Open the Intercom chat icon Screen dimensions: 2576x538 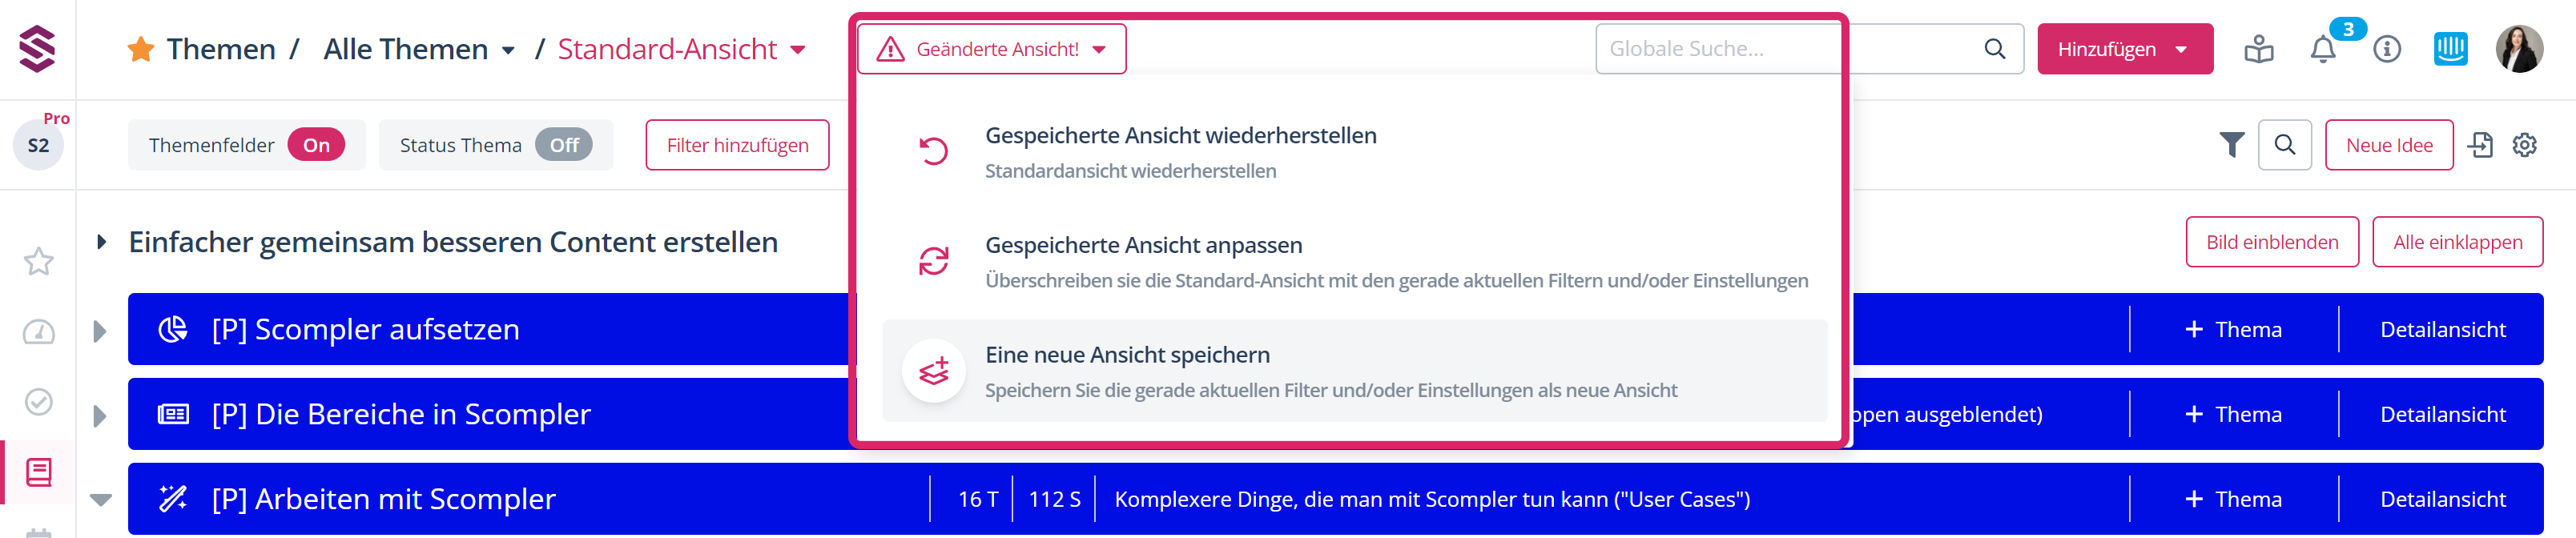tap(2450, 50)
